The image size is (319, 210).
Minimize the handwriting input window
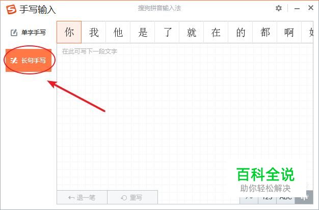(x=297, y=9)
